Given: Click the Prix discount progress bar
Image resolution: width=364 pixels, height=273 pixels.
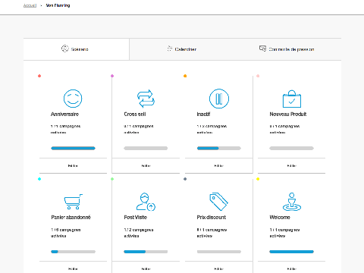Looking at the screenshot, I should point(219,252).
